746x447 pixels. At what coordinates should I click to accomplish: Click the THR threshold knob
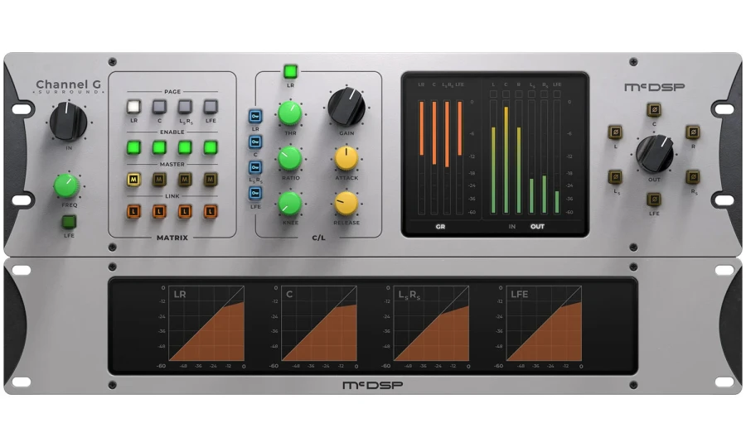tap(290, 113)
